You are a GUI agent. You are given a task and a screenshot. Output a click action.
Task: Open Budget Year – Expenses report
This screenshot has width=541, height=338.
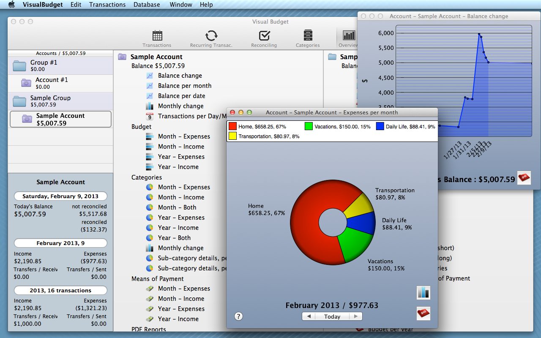pyautogui.click(x=181, y=157)
